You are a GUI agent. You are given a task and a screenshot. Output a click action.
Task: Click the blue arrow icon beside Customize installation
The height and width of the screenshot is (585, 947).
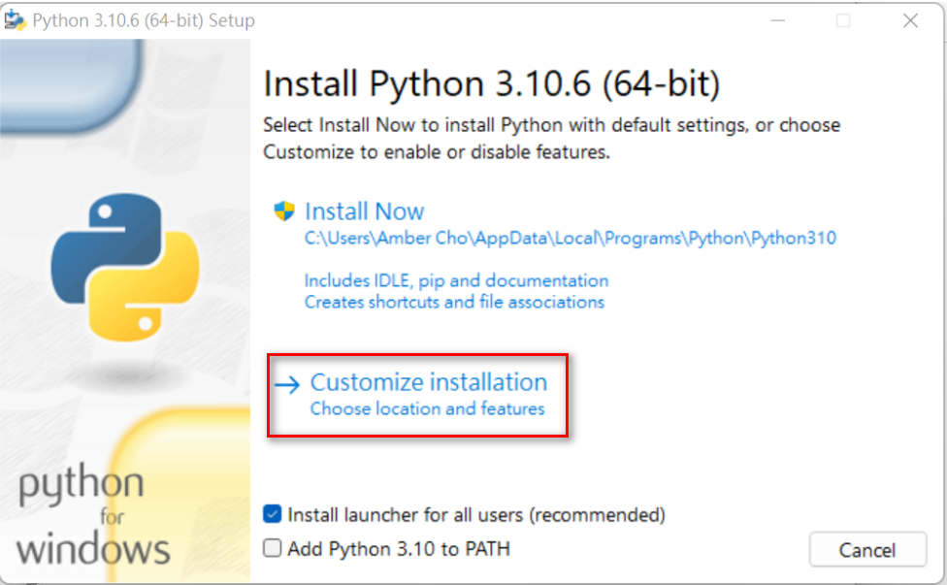click(286, 383)
